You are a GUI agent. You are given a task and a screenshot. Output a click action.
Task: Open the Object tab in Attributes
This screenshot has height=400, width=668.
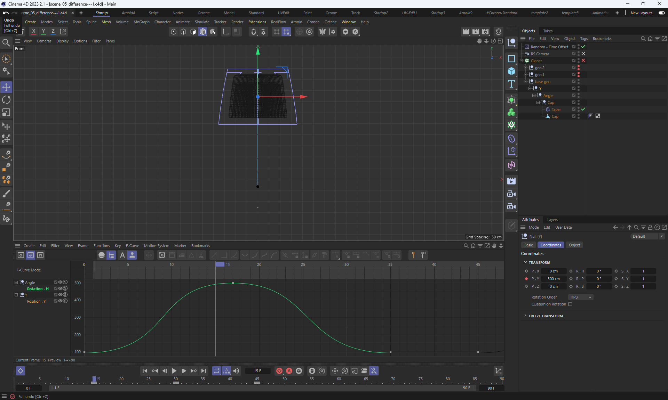coord(574,245)
